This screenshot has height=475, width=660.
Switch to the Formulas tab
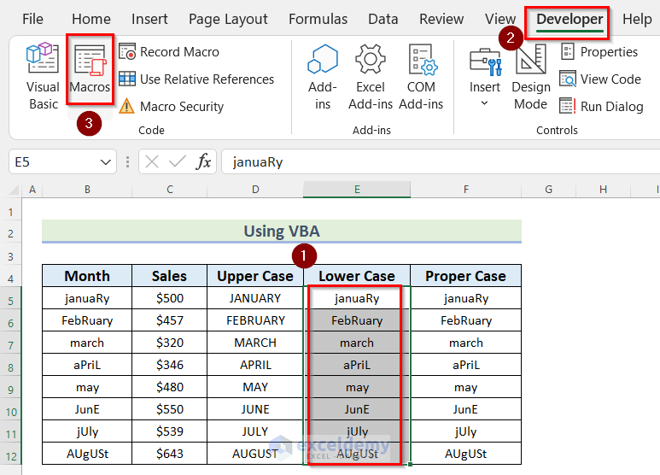318,19
